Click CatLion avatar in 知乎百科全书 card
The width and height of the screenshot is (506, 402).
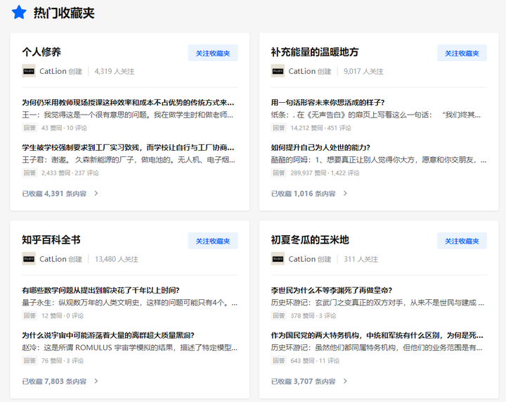coord(29,259)
